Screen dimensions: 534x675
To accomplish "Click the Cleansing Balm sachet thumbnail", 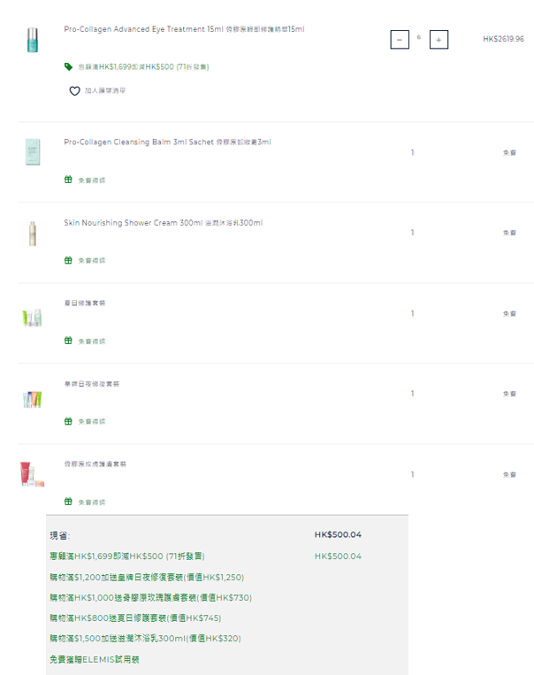I will [33, 152].
